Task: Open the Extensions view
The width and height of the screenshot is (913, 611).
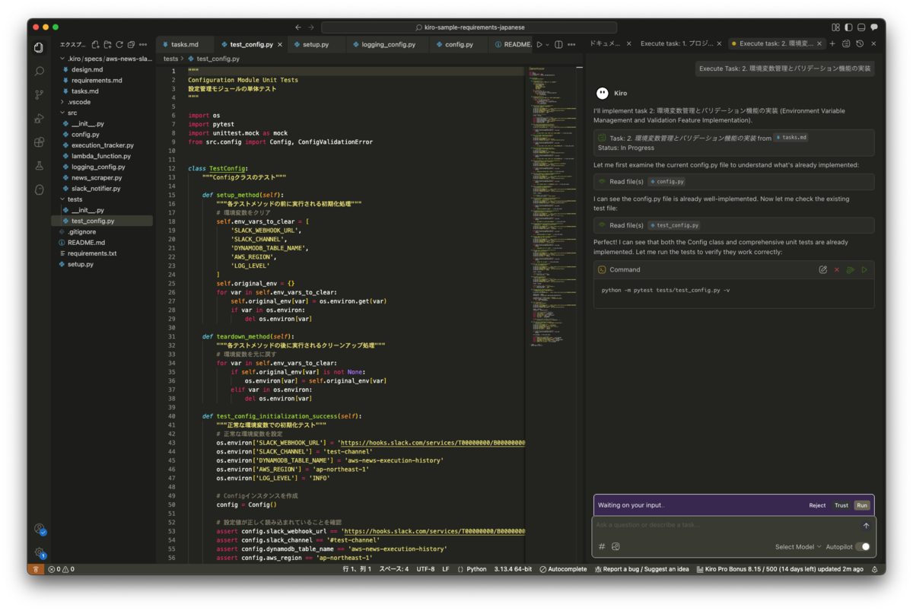Action: (39, 142)
